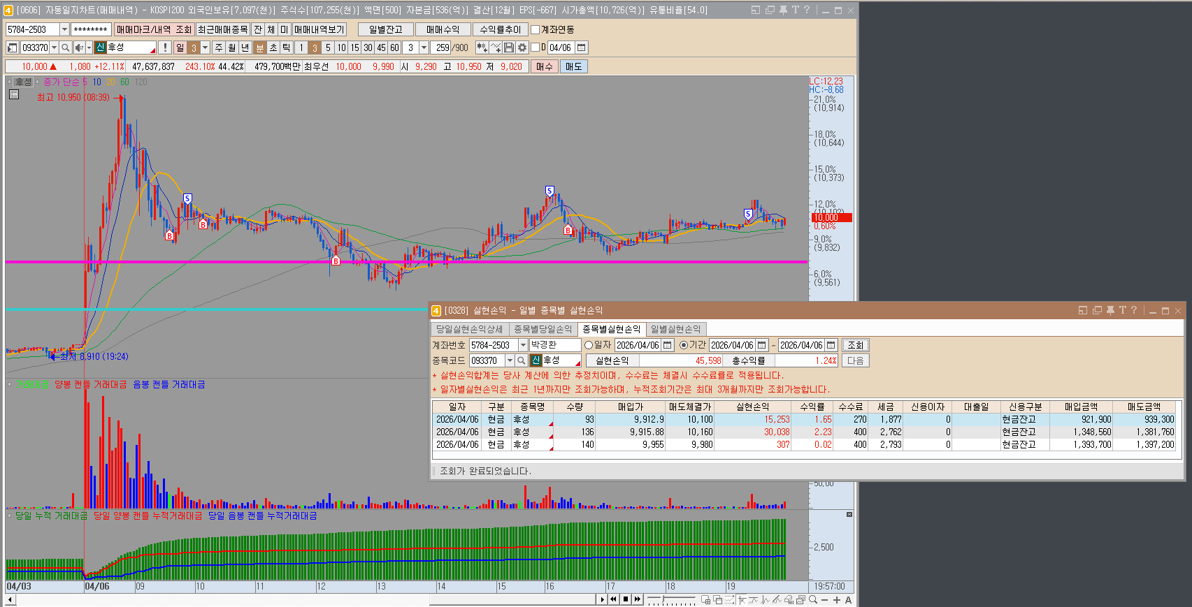Screen dimensions: 1192x607
Task: Open daily period value dropdown beside 일
Action: [x=205, y=47]
